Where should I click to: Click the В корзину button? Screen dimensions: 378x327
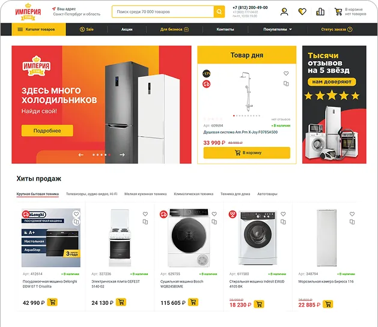point(246,153)
